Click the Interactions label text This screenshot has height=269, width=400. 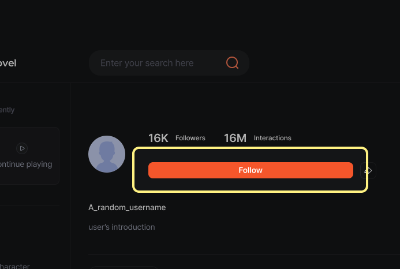point(272,138)
